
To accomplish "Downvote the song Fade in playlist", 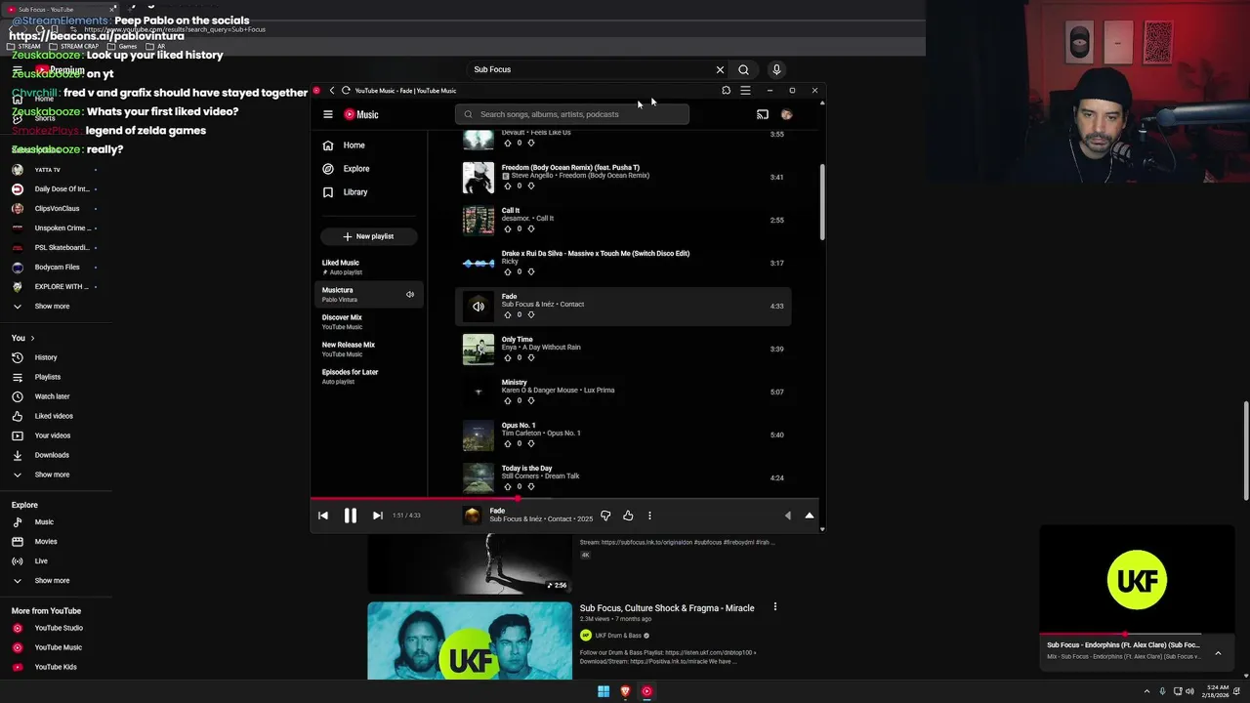I will (x=531, y=314).
